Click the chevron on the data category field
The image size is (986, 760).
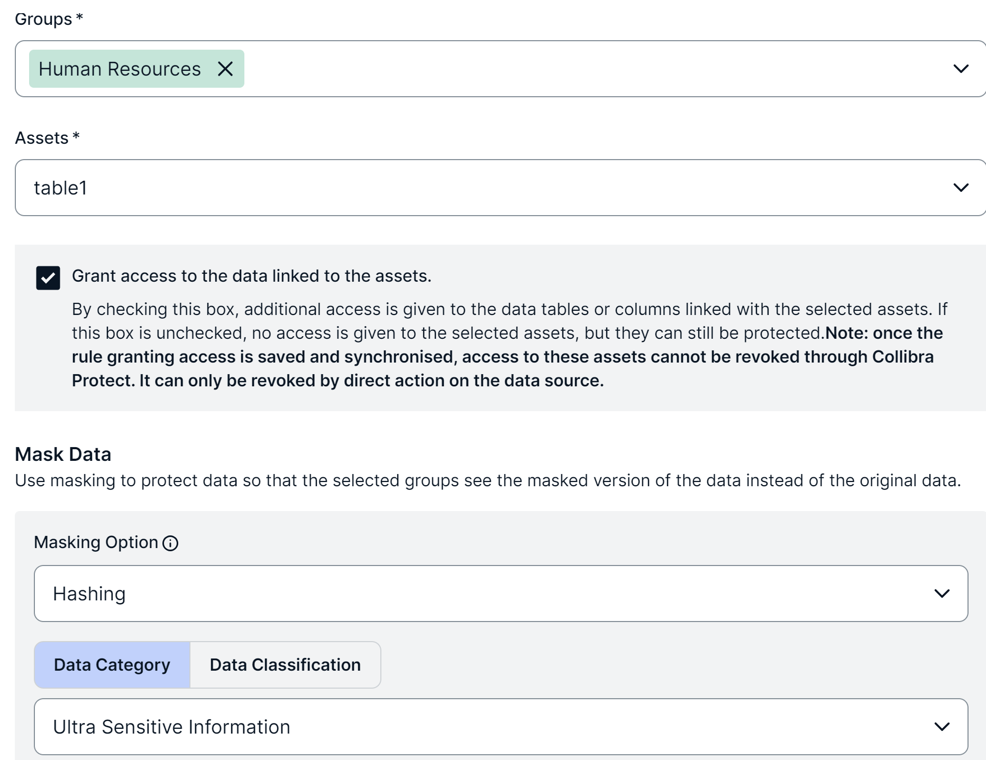[x=942, y=726]
